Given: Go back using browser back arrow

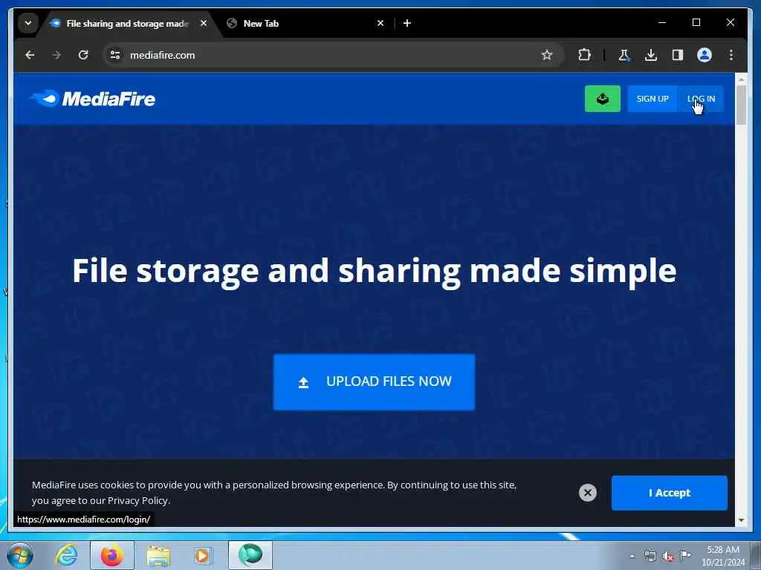Looking at the screenshot, I should pyautogui.click(x=30, y=55).
